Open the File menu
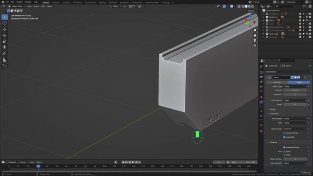Viewport: 313px width, 176px height. [x=7, y=2]
